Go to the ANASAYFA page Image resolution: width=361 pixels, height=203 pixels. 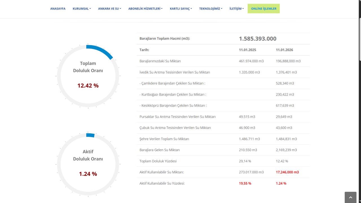[58, 9]
